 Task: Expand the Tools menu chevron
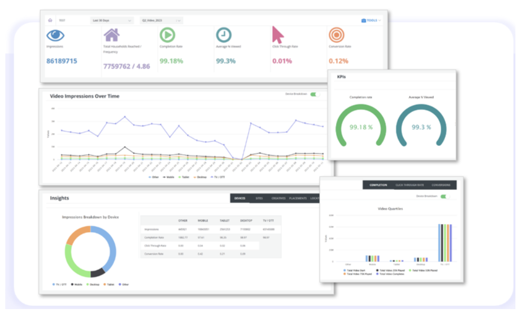click(x=380, y=21)
